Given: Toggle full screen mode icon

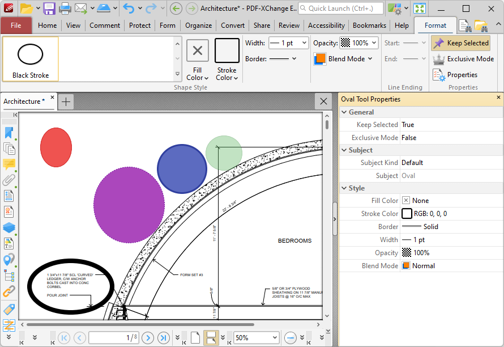Looking at the screenshot, I should point(420,9).
